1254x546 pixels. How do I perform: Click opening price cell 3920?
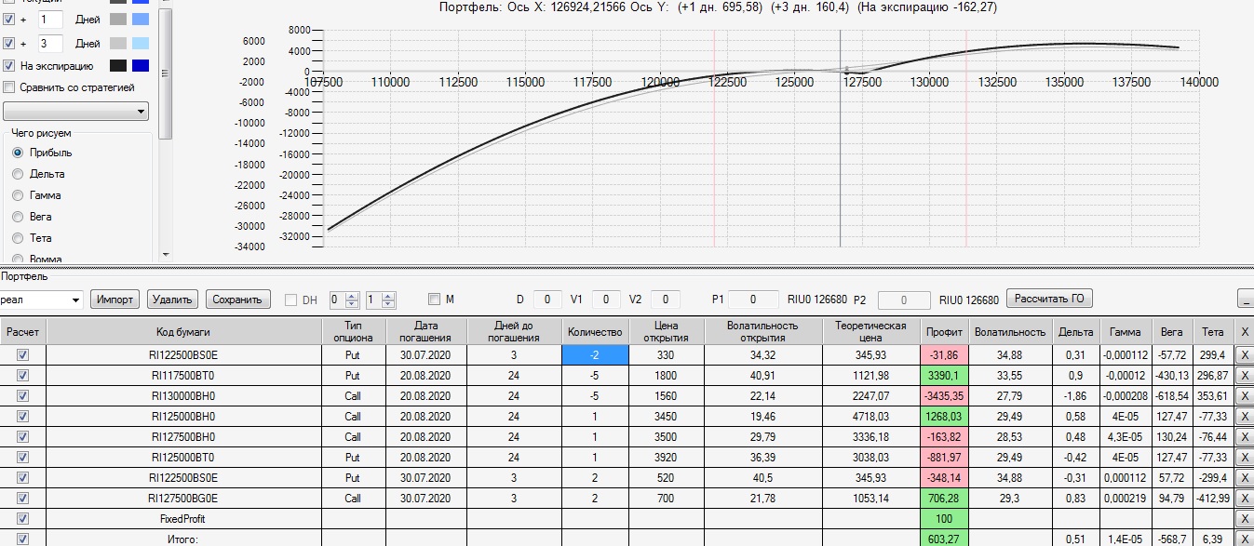click(x=667, y=458)
